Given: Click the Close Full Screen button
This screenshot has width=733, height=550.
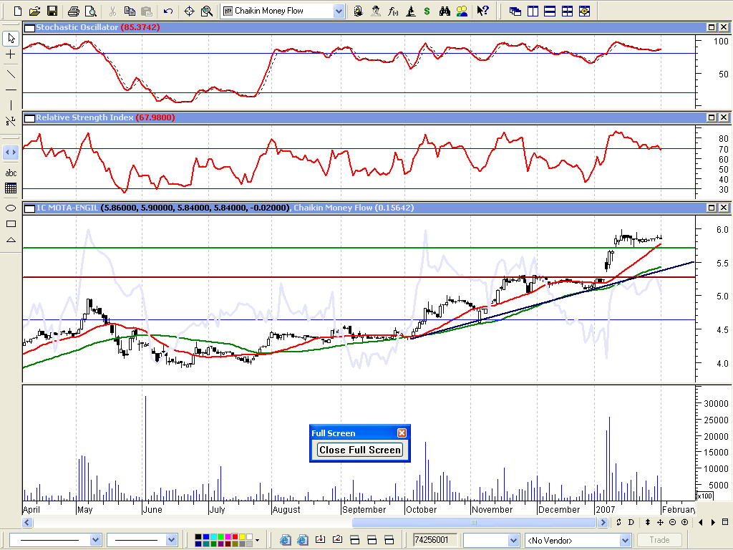Looking at the screenshot, I should 360,450.
